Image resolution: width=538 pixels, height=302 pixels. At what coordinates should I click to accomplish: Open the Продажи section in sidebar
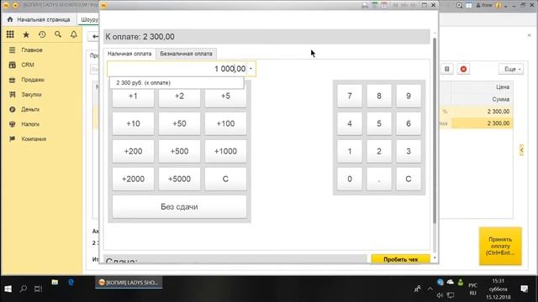pos(33,80)
